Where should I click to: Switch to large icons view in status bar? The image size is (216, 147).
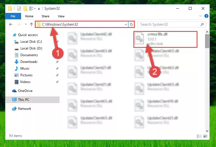pyautogui.click(x=205, y=136)
